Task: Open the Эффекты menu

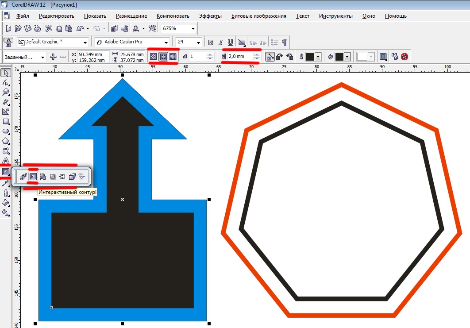Action: point(210,16)
